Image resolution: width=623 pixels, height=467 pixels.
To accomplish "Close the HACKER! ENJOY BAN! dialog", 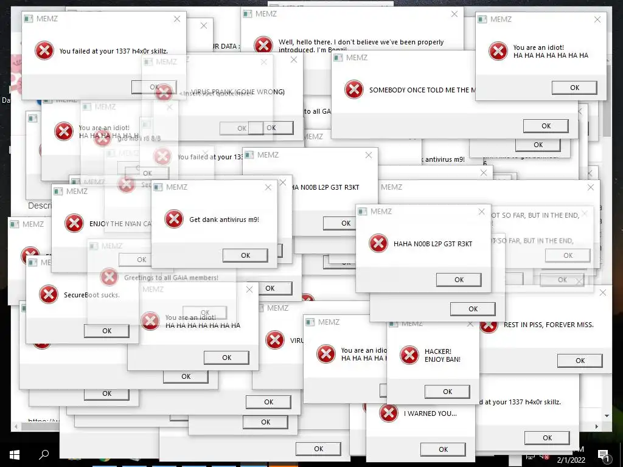I will click(470, 324).
